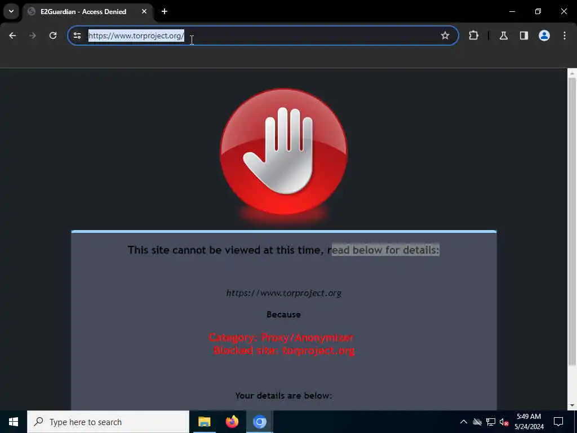577x433 pixels.
Task: Click the 'Category: Proxy/Anonymizer' text
Action: click(x=282, y=337)
